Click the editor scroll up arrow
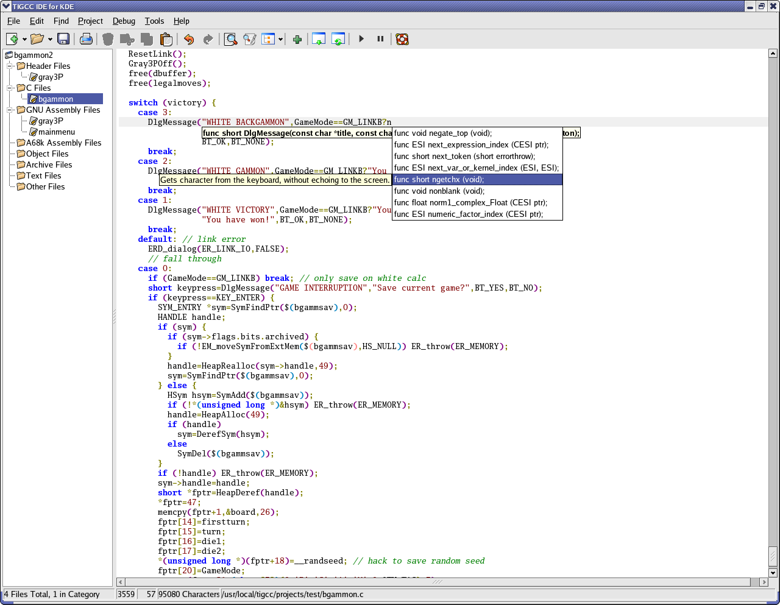This screenshot has width=780, height=605. click(773, 54)
